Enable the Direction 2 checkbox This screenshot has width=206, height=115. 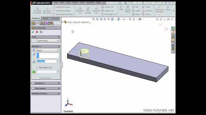tap(33, 83)
